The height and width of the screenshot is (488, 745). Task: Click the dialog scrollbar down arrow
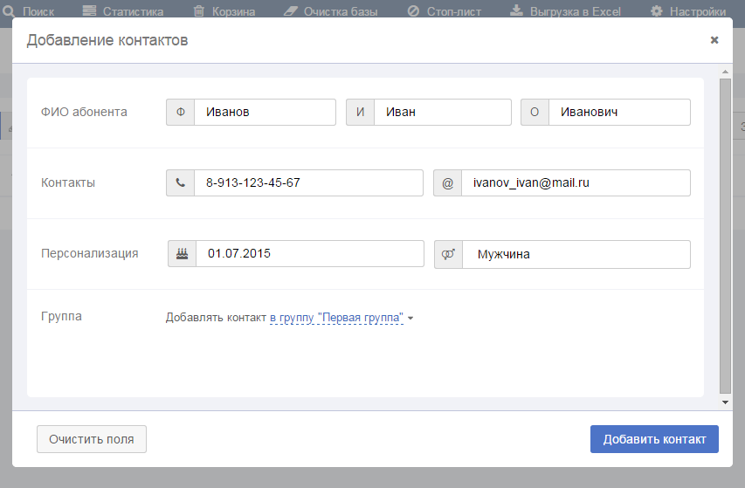click(725, 402)
